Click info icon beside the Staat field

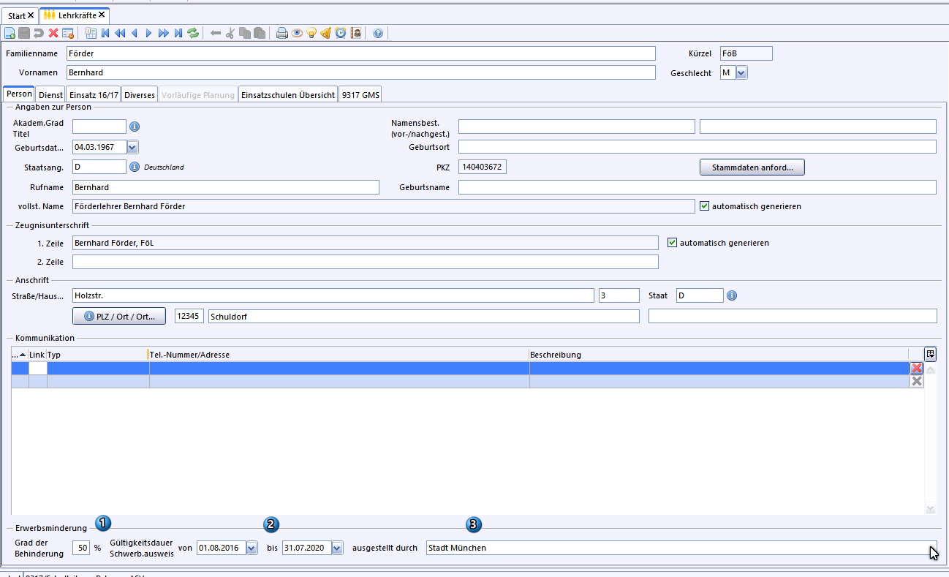[x=732, y=295]
